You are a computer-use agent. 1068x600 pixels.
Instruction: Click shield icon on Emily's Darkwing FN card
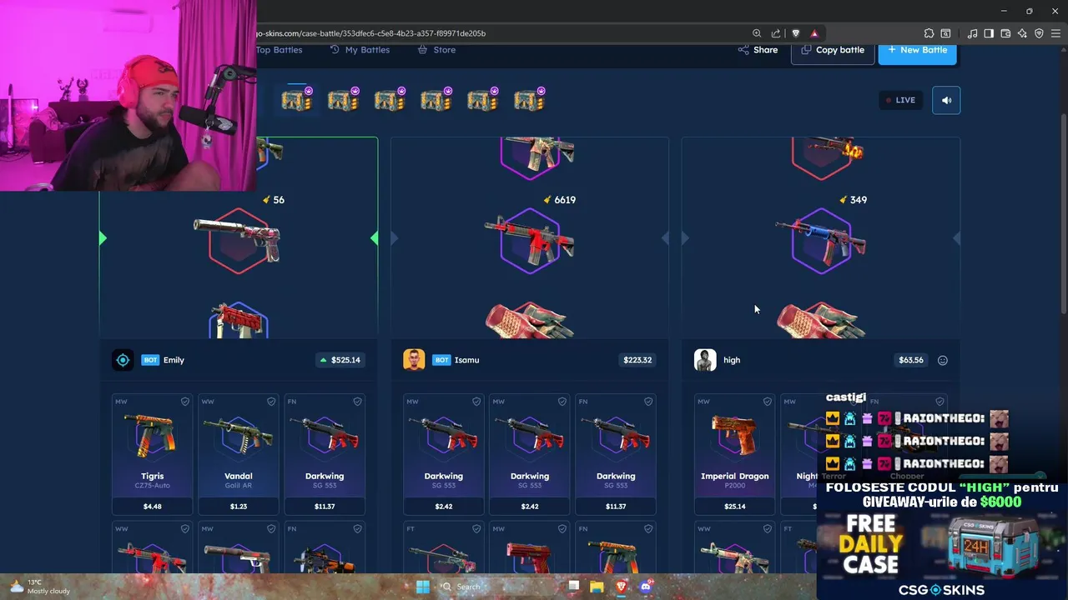pos(357,402)
